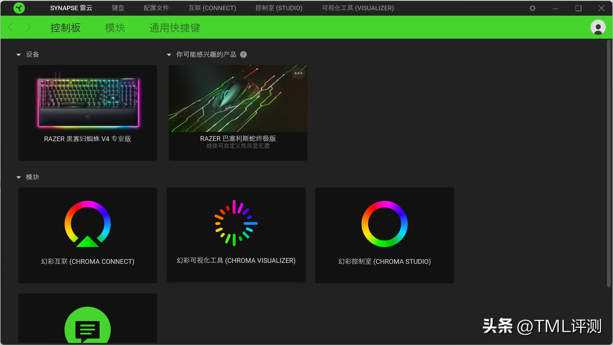
Task: Open the 控制室 (STUDIO) menu item
Action: pyautogui.click(x=279, y=8)
